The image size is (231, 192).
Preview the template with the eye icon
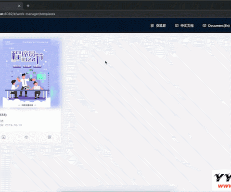(x=26, y=137)
